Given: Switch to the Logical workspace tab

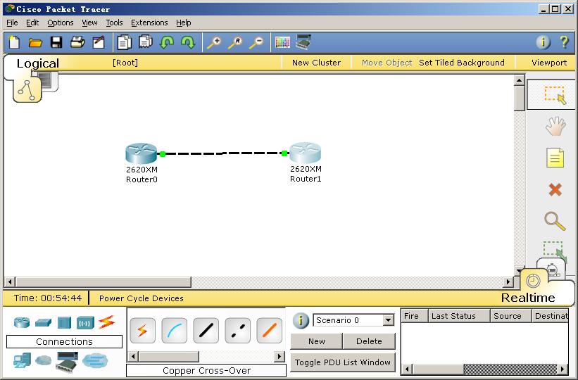Looking at the screenshot, I should pos(37,63).
